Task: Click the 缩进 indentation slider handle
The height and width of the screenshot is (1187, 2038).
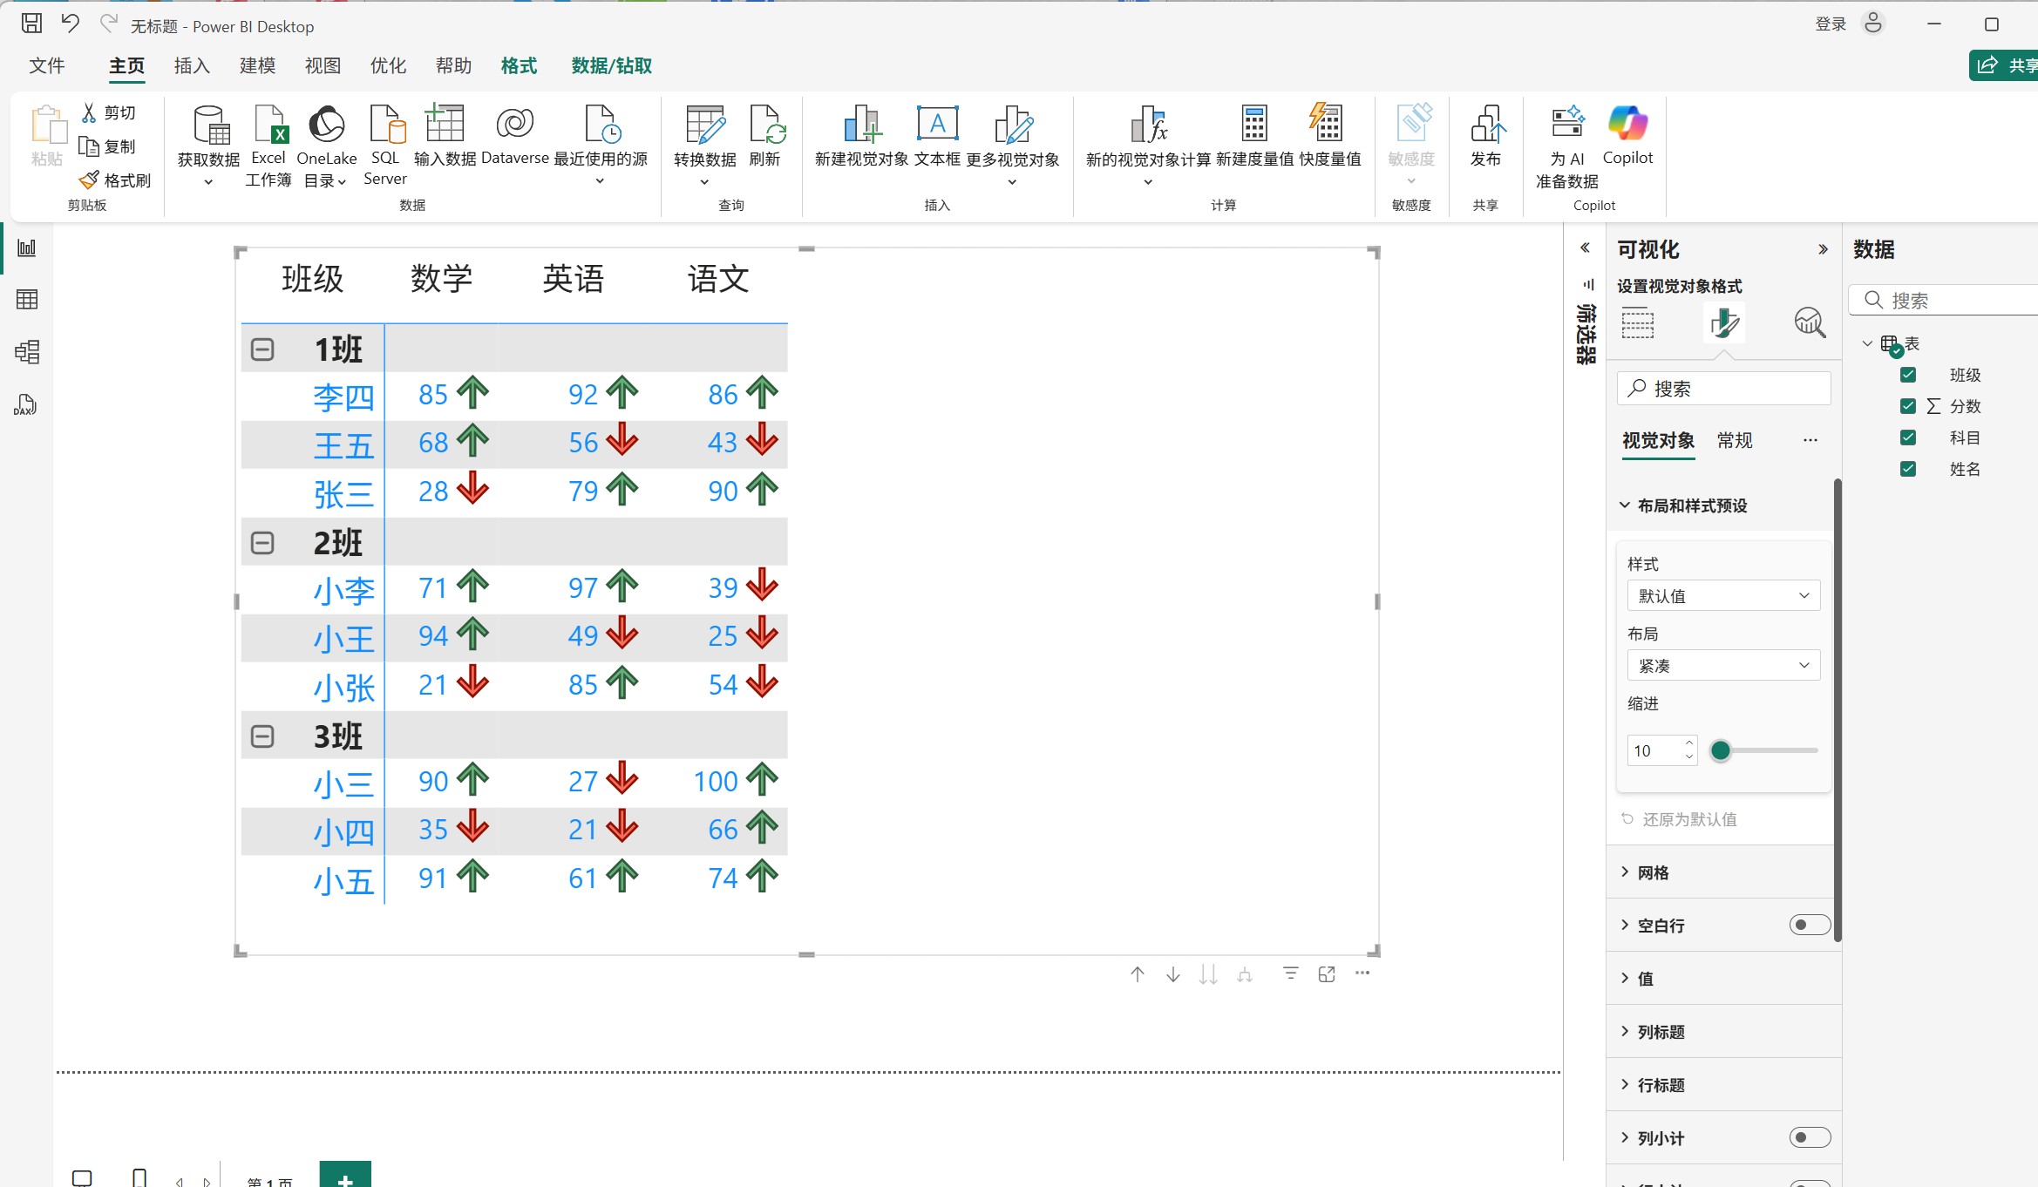Action: point(1720,750)
